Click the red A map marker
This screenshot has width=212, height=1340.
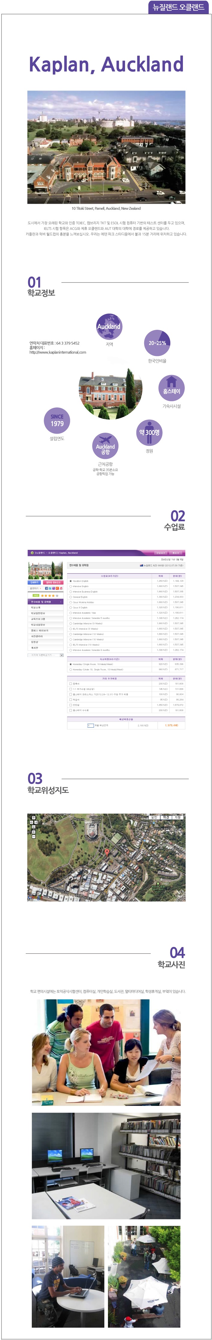(107, 852)
